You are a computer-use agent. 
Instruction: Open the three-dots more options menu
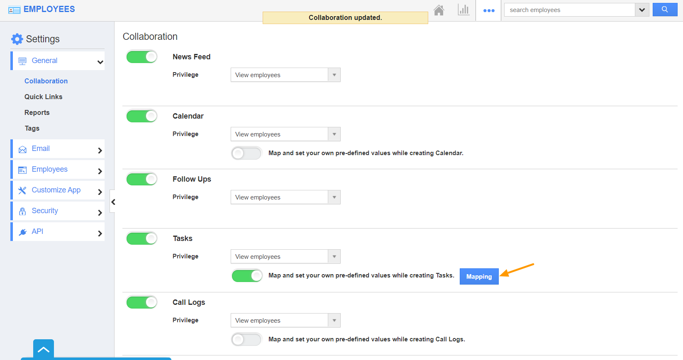pyautogui.click(x=489, y=10)
